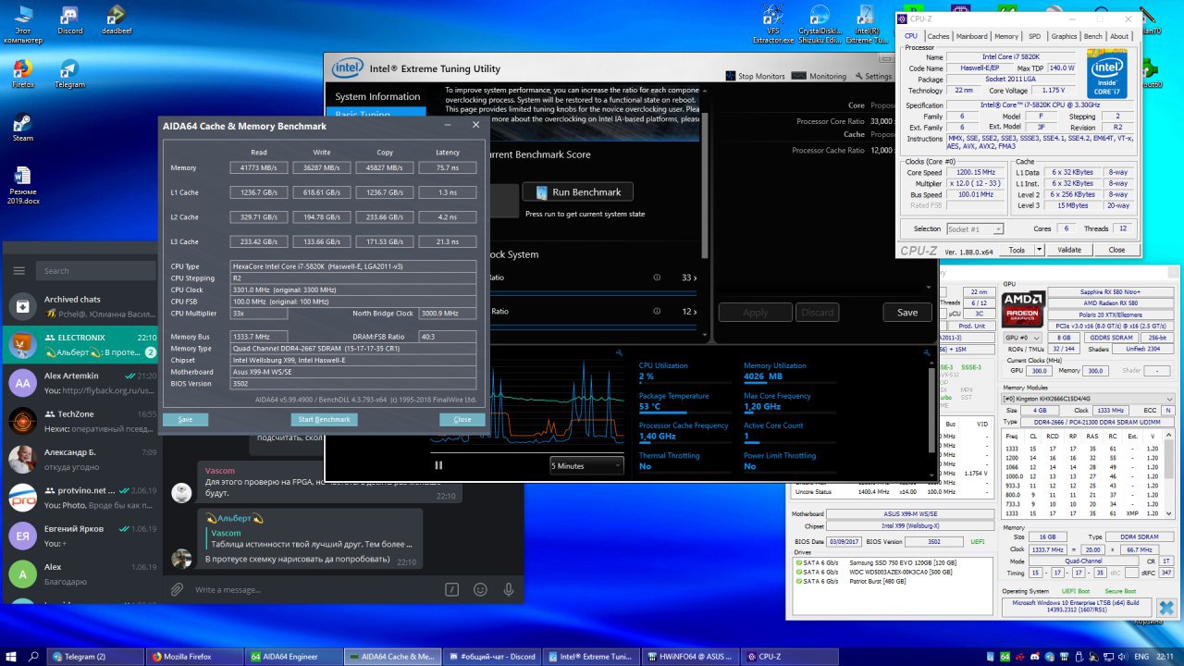Click Close in AIDA64 benchmark window
The width and height of the screenshot is (1184, 666).
click(x=462, y=419)
